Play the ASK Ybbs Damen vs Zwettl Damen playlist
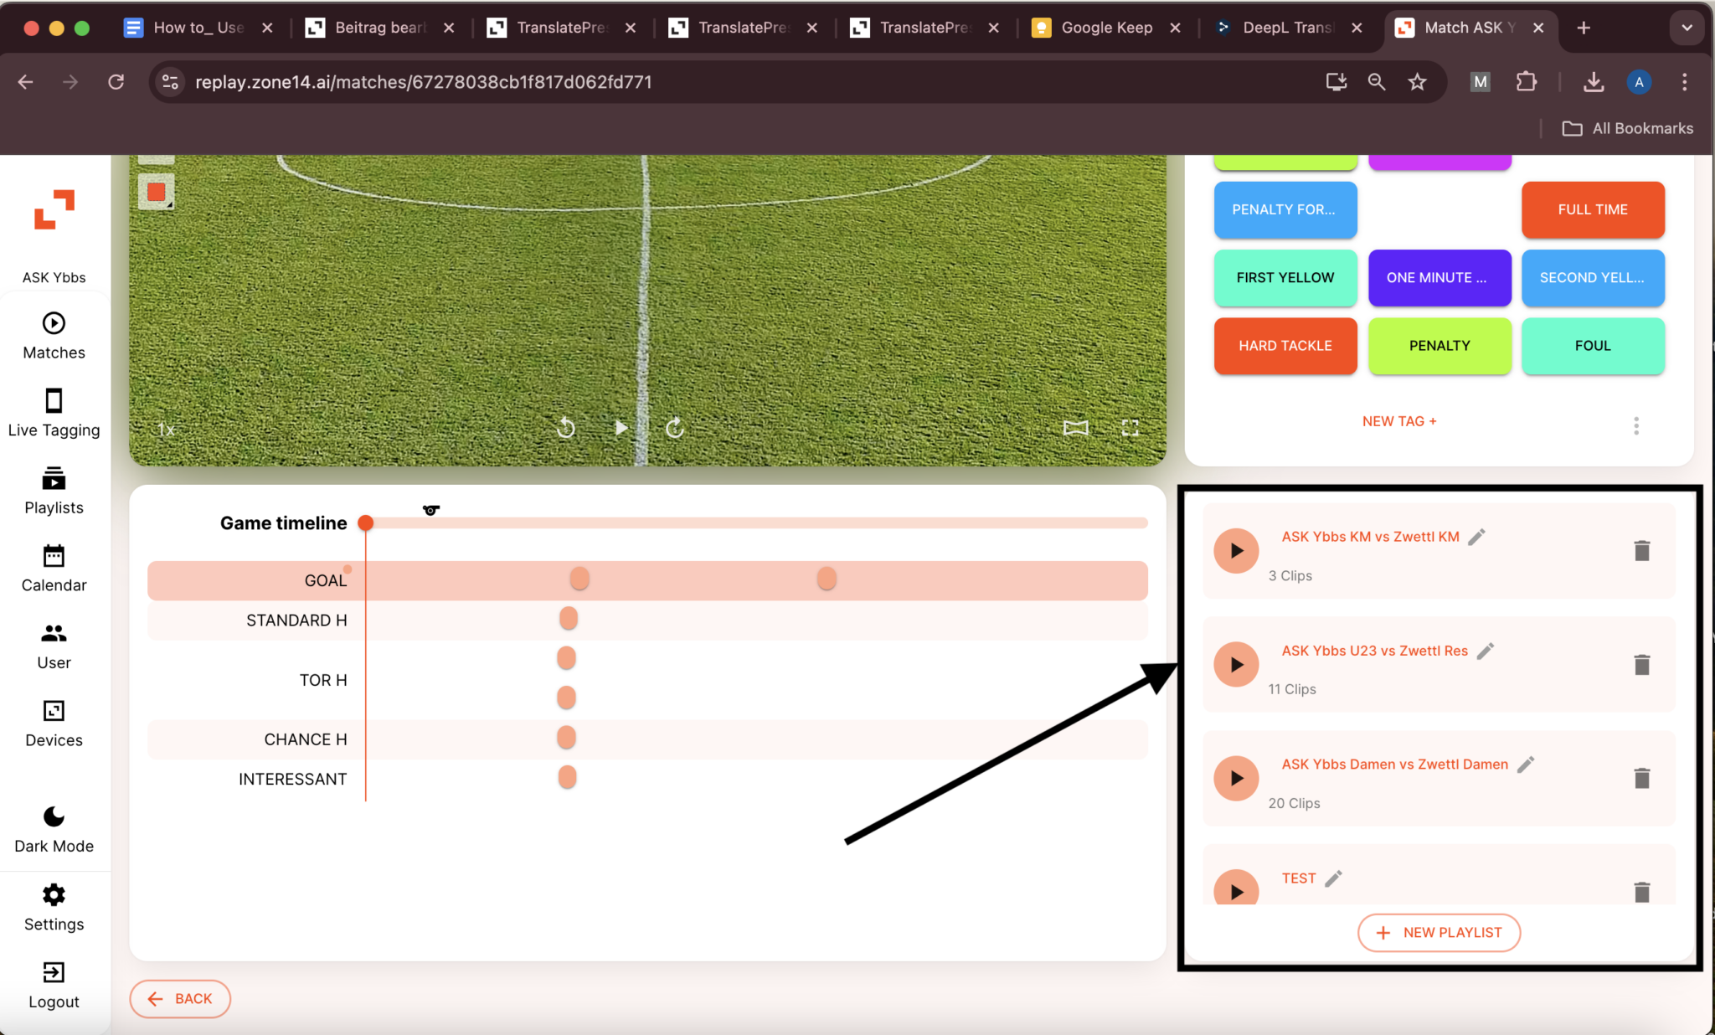This screenshot has width=1715, height=1035. (x=1236, y=778)
